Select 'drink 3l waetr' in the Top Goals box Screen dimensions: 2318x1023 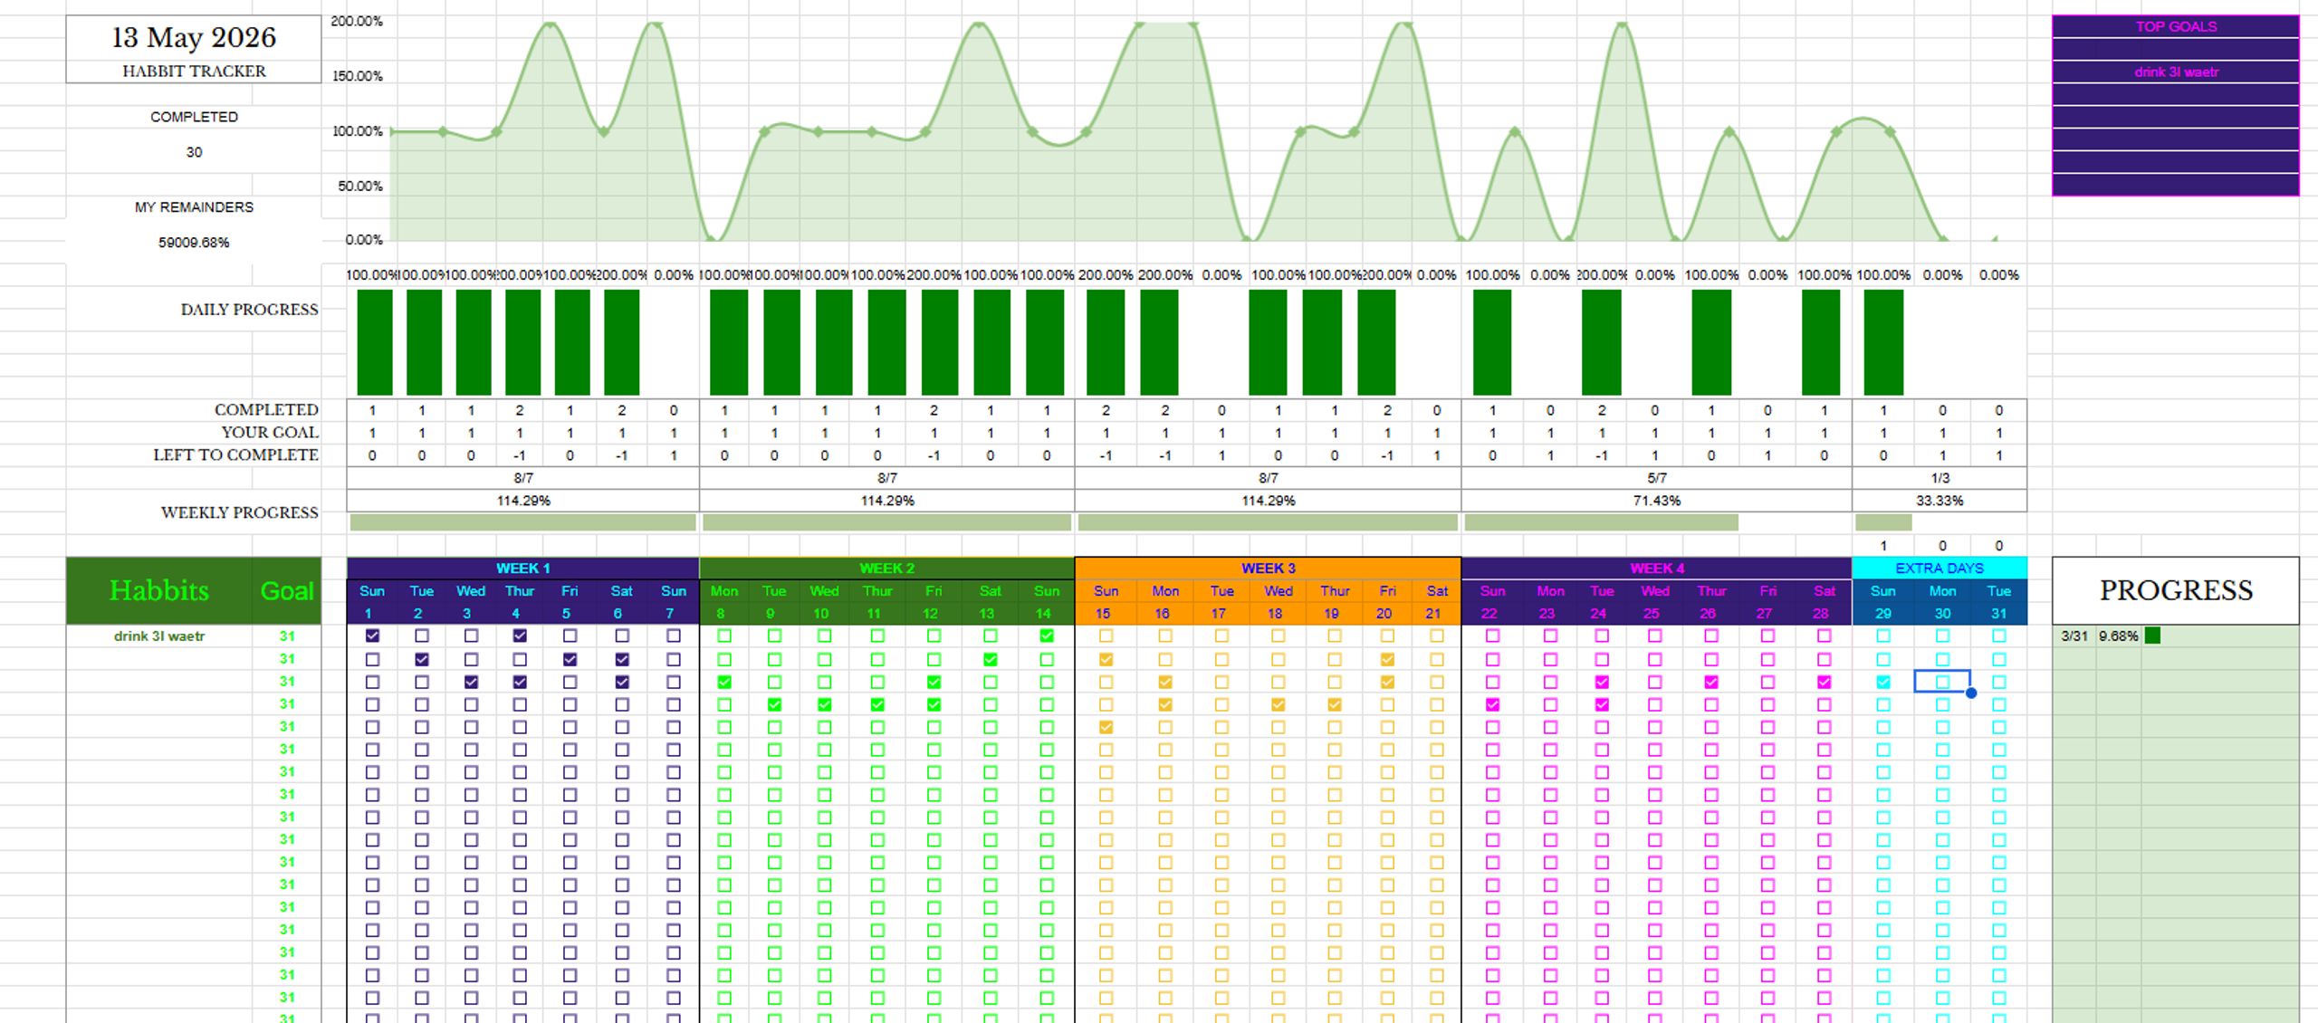click(2176, 72)
